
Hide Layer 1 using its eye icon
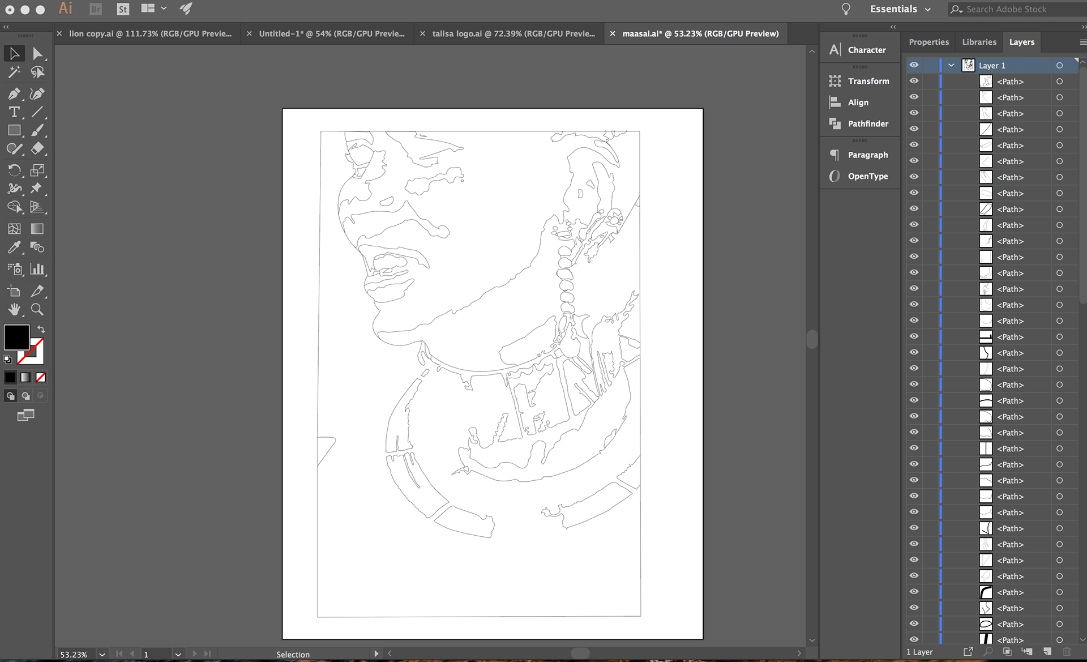(914, 65)
